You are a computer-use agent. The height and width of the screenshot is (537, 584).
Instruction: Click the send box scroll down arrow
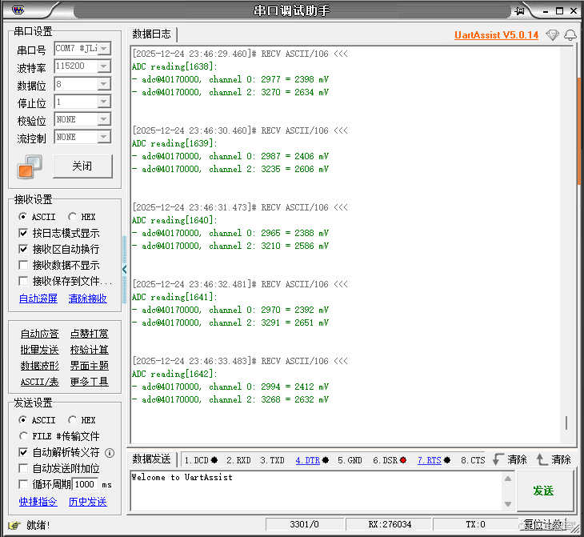click(508, 504)
